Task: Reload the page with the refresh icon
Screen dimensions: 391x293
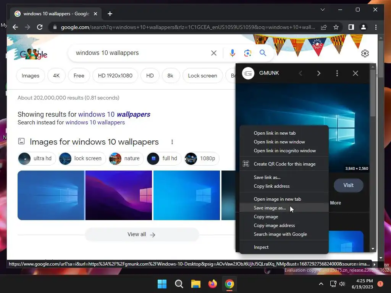Action: pos(40,27)
